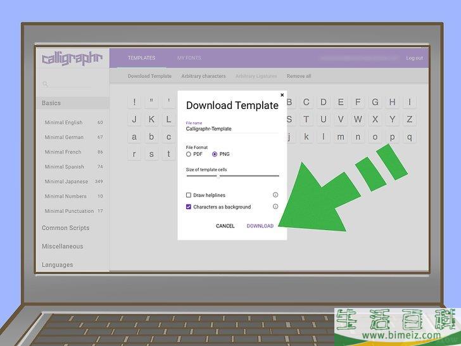Click the lowercase a character tile
Screen dimensions: 461x346
coord(134,137)
